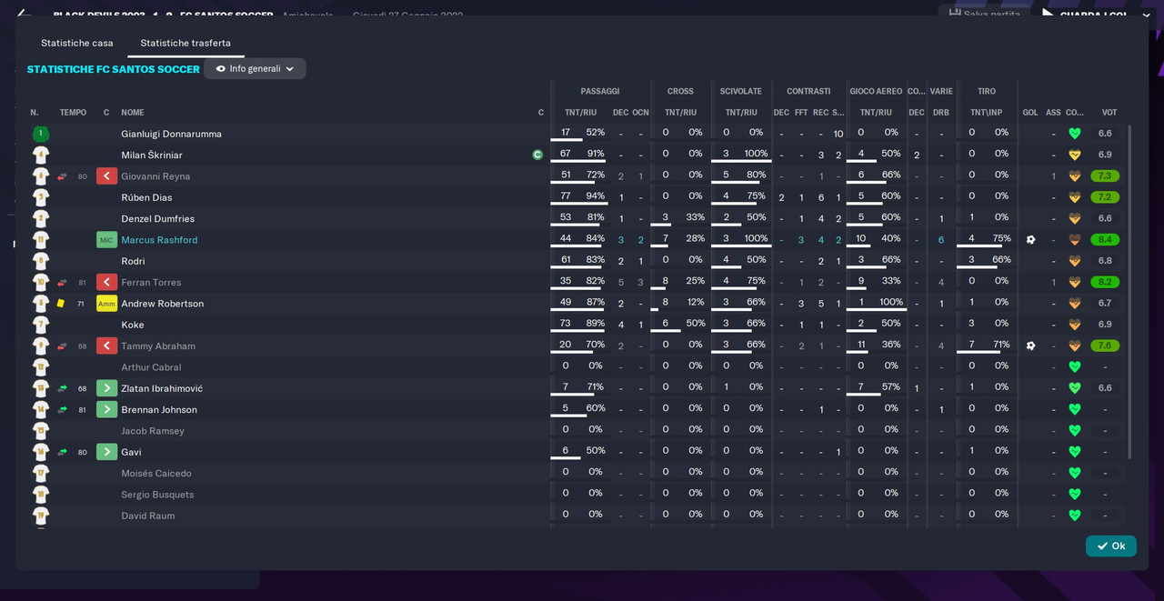Click the MiC badge beside Marcus Rashford
Image resolution: width=1164 pixels, height=601 pixels.
[x=107, y=240]
